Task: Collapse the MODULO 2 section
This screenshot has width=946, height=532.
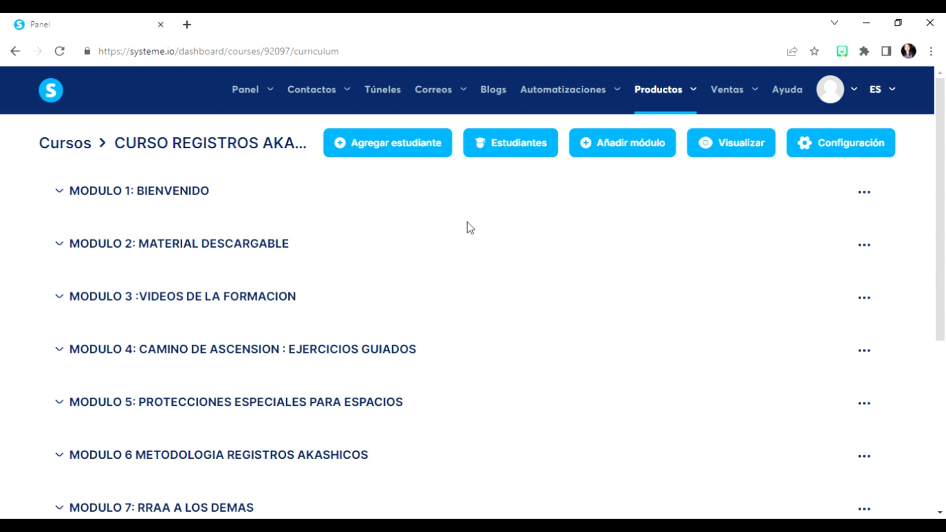Action: tap(59, 243)
